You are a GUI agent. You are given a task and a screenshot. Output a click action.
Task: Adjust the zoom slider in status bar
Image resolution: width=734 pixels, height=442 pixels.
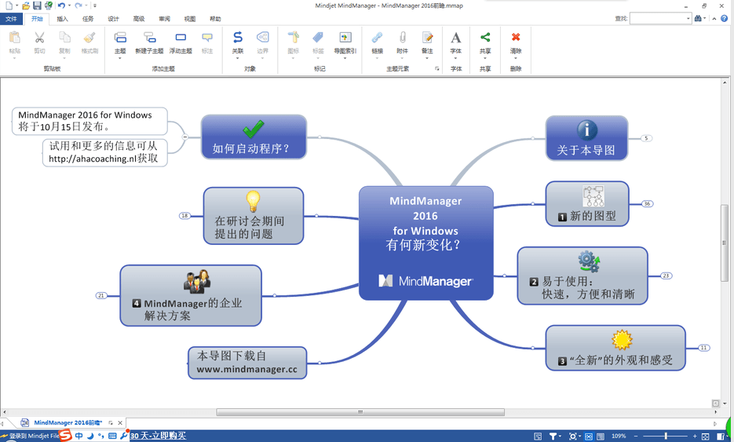point(666,436)
